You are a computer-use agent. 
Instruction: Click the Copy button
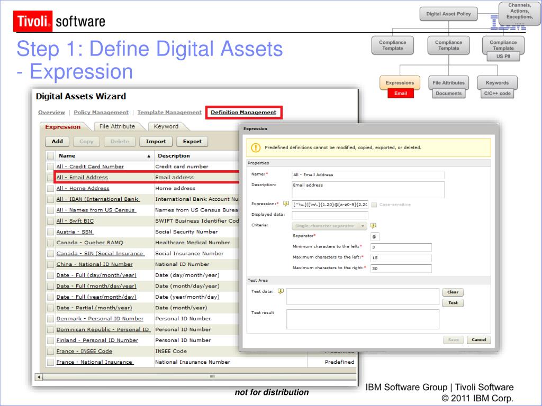(x=86, y=141)
